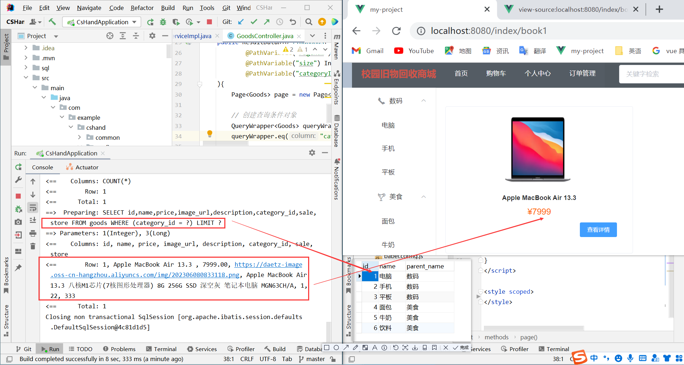Open the Navigate menu
The image size is (684, 365).
pyautogui.click(x=89, y=8)
